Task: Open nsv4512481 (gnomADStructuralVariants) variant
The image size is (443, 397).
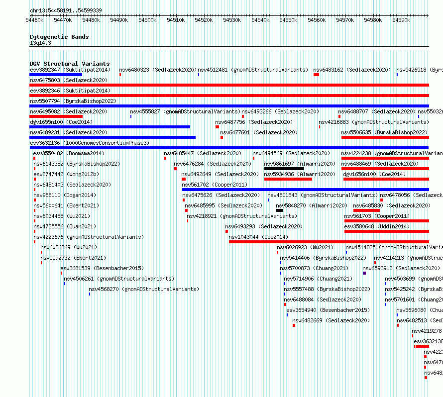Action: 253,70
